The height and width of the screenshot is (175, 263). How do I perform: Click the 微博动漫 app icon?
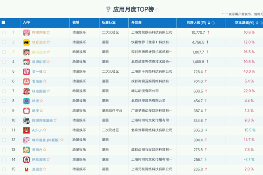pyautogui.click(x=27, y=62)
